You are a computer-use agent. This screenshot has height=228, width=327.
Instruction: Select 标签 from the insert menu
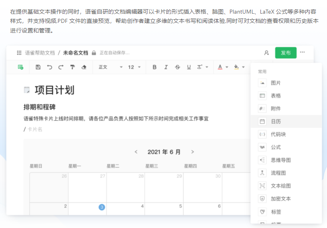click(286, 212)
